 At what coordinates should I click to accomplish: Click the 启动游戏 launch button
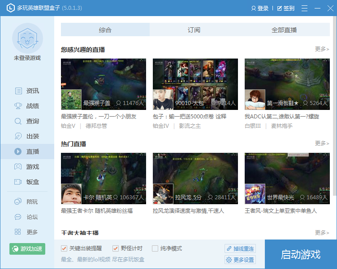pyautogui.click(x=300, y=254)
